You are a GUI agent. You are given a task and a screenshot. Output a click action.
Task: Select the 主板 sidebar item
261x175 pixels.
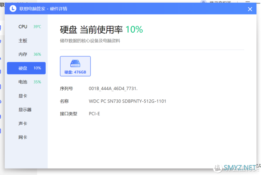(x=26, y=40)
